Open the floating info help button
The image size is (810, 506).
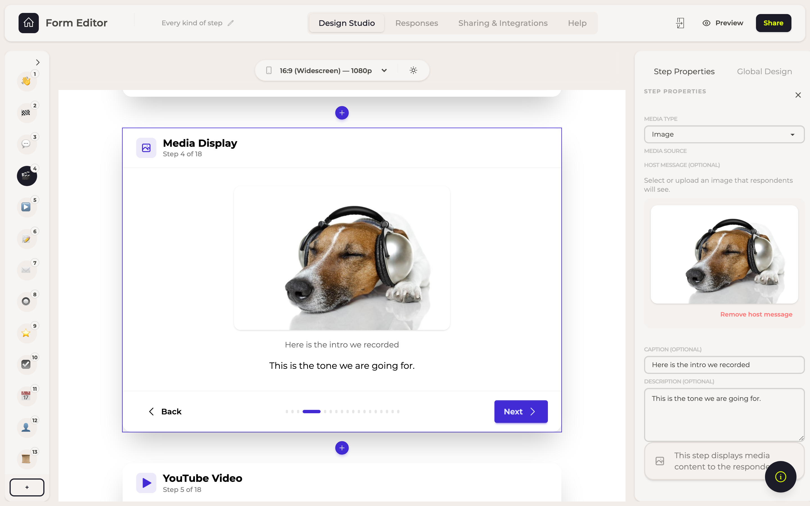click(x=780, y=476)
